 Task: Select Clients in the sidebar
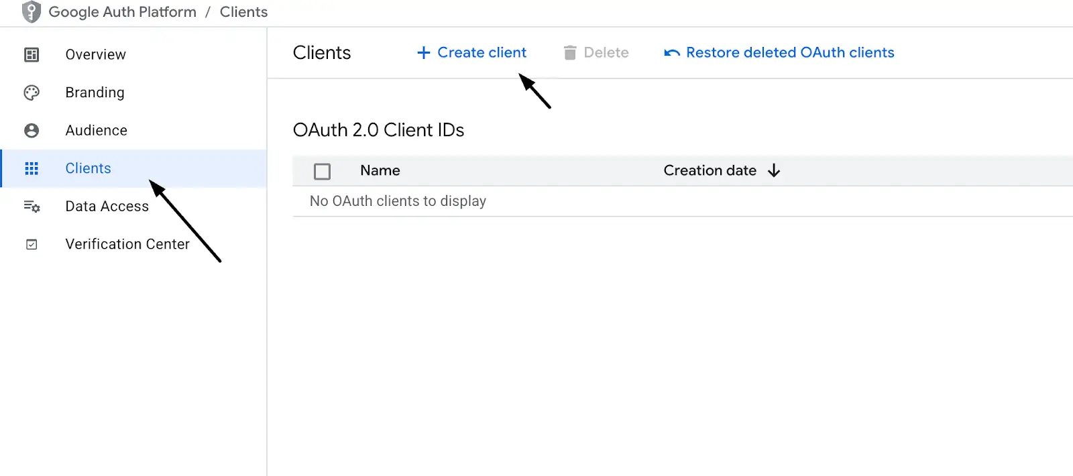[134, 168]
